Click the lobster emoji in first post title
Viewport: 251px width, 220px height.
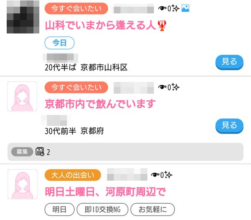[x=162, y=26]
